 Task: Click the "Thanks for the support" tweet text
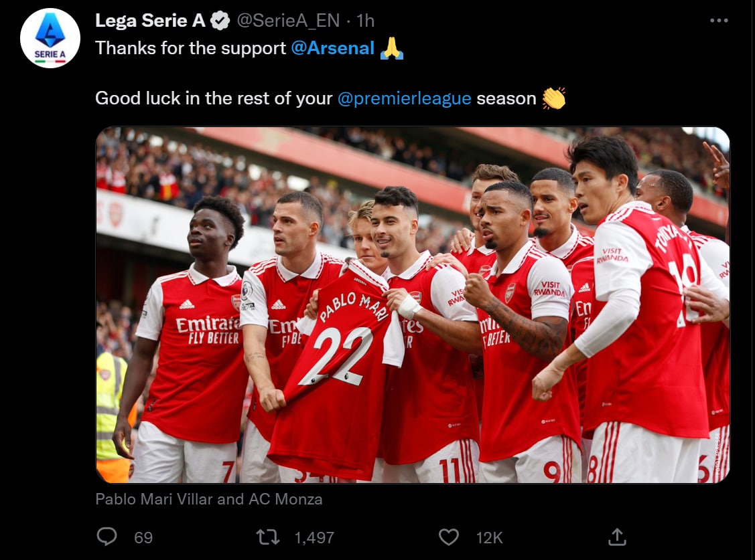click(x=190, y=48)
